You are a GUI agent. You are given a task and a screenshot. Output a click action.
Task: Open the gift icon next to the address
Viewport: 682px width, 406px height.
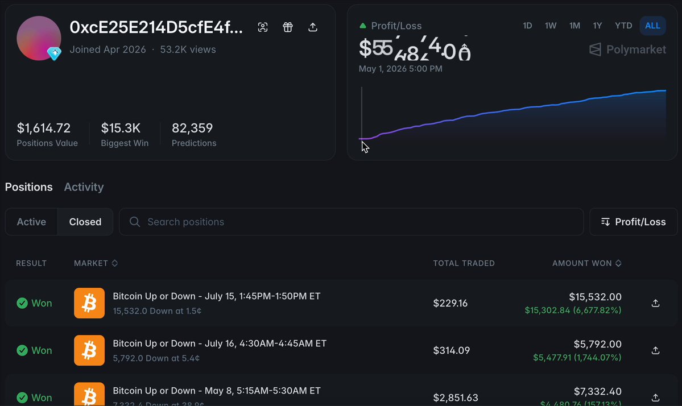[287, 27]
